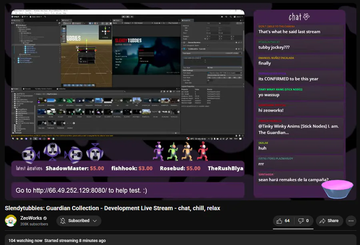The height and width of the screenshot is (245, 360).
Task: Click chat message 'tubby jockey???'
Action: 274,47
